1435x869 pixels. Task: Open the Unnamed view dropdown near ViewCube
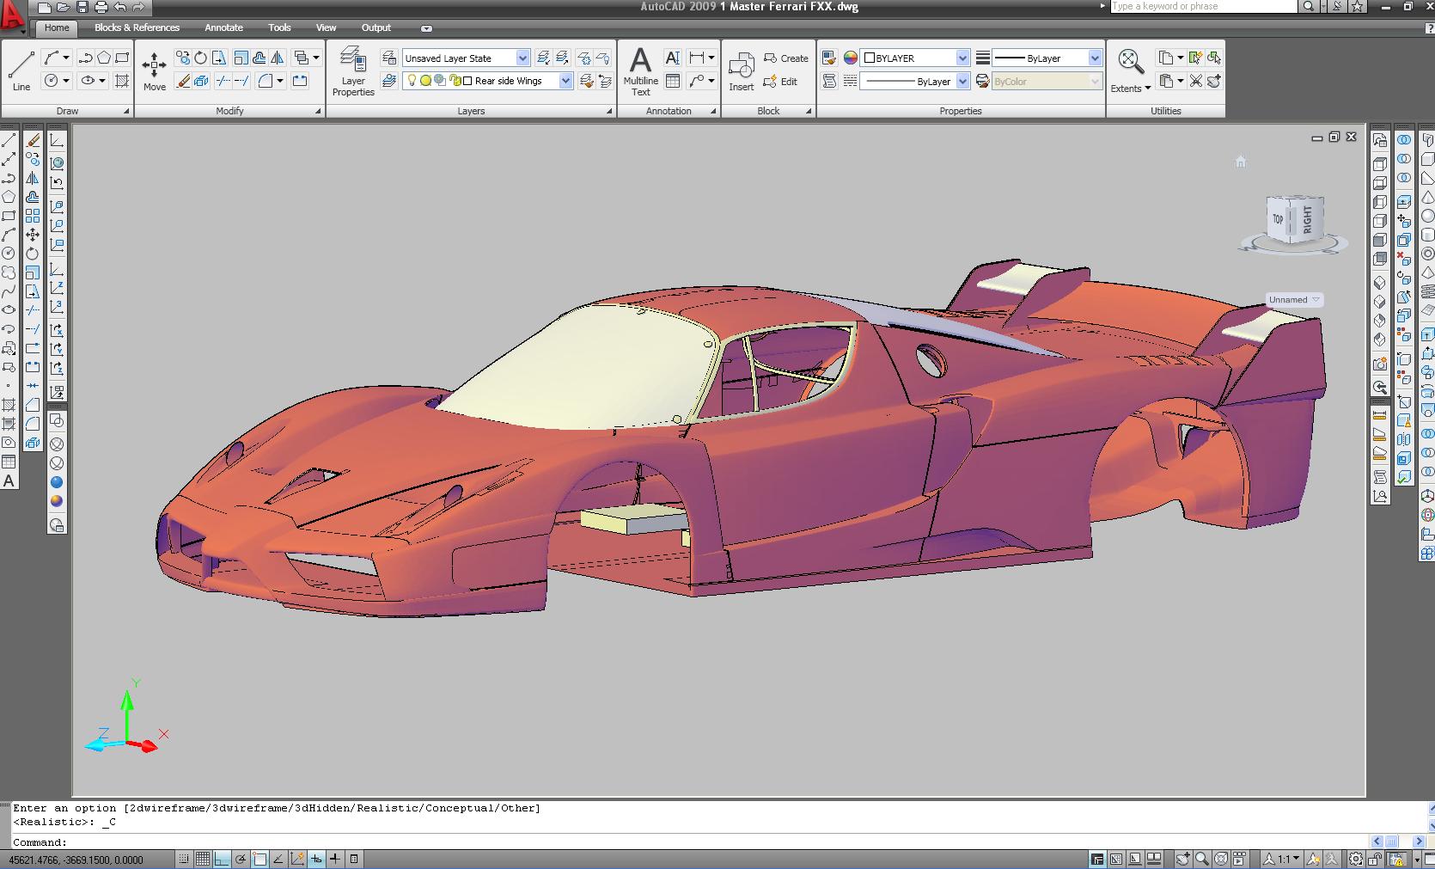1294,300
